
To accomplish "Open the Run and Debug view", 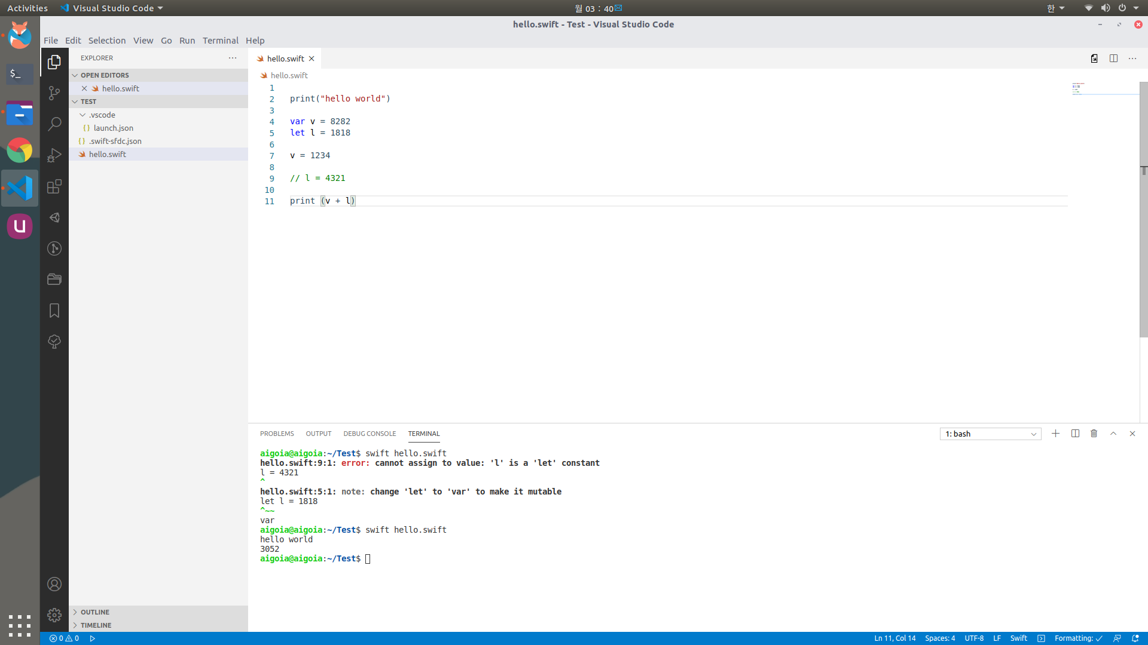I will tap(54, 155).
